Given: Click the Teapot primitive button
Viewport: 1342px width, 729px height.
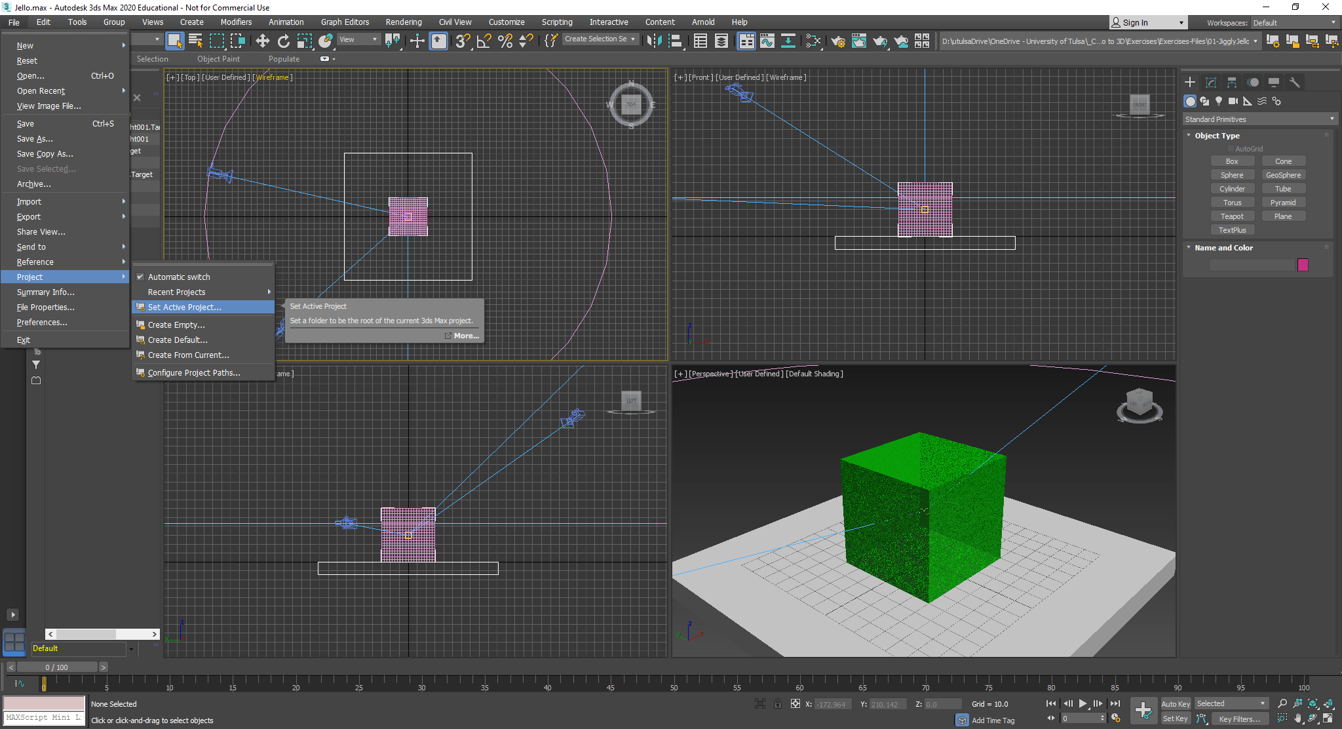Looking at the screenshot, I should click(x=1233, y=216).
